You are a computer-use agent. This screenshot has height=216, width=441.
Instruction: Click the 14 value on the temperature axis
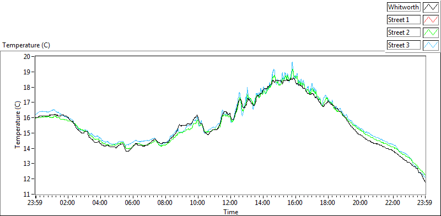(x=26, y=148)
